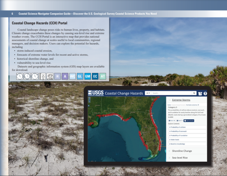Click bullet forecasts of extreme water levels
The height and width of the screenshot is (176, 227).
[53, 55]
